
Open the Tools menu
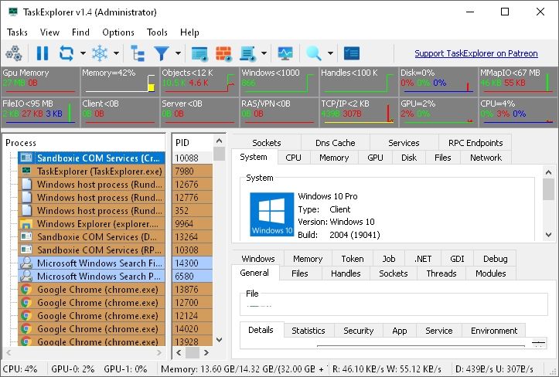[x=157, y=32]
